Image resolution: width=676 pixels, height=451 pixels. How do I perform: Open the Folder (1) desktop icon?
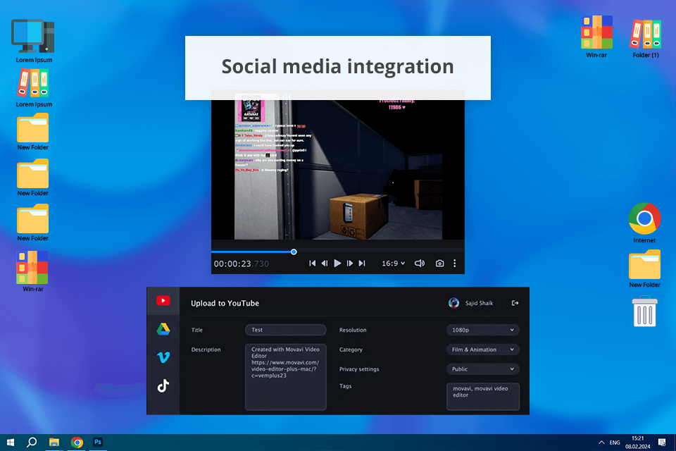point(646,38)
